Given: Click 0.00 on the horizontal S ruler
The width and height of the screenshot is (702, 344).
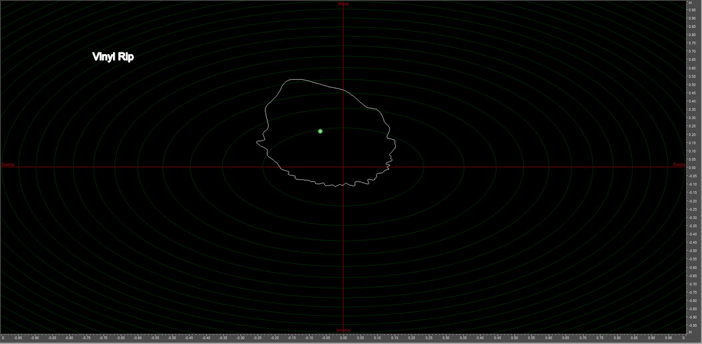Looking at the screenshot, I should click(x=343, y=338).
